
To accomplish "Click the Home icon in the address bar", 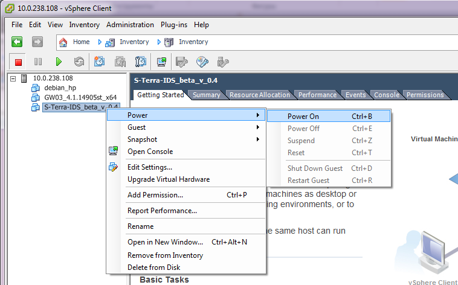I will click(x=63, y=42).
